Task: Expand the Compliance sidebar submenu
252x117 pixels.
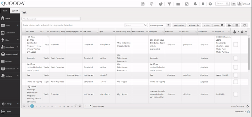Action: point(18,47)
